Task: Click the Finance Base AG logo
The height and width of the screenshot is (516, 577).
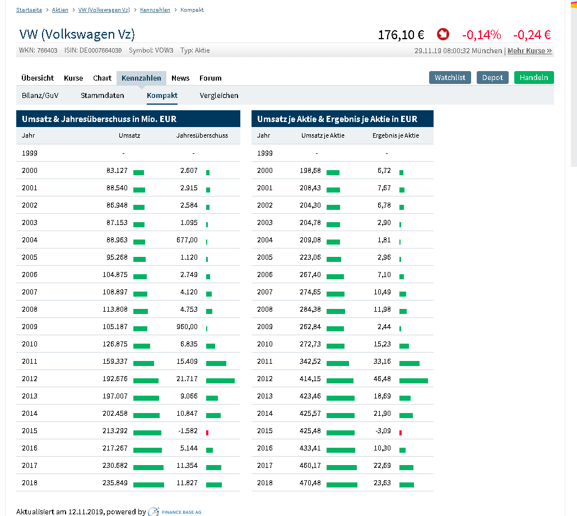Action: click(174, 512)
